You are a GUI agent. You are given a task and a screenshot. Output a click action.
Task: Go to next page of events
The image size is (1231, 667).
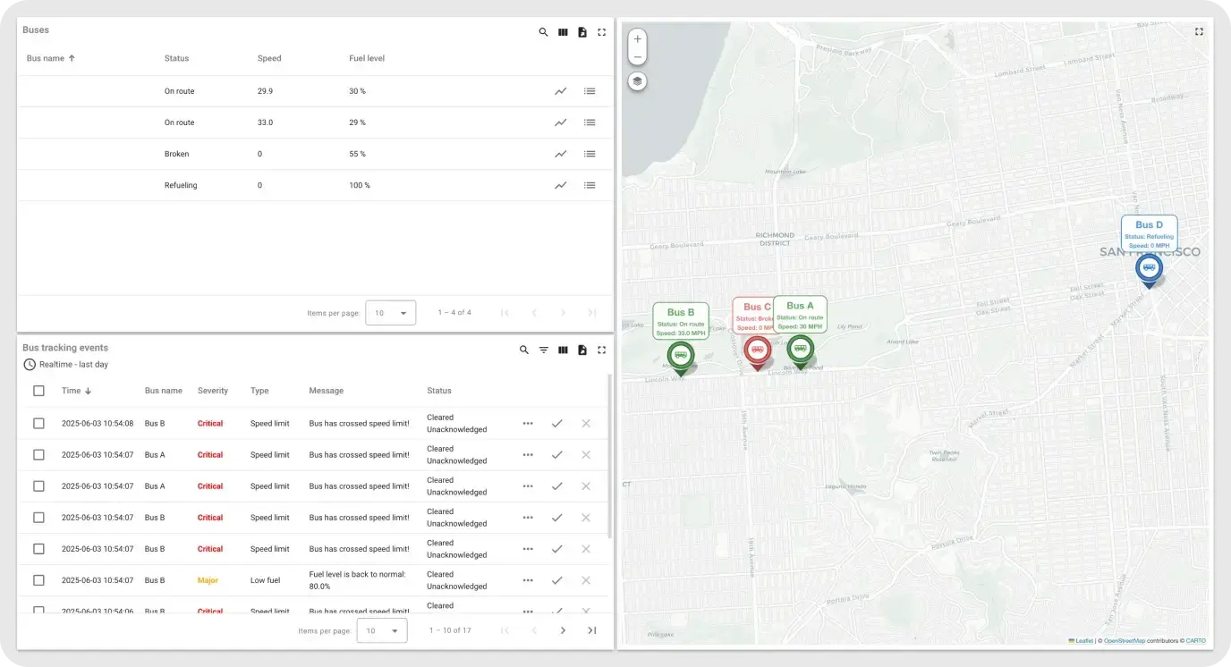563,630
